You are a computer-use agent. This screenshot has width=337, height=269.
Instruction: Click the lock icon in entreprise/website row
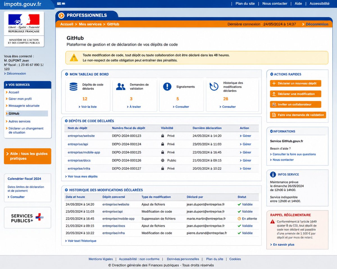[162, 136]
